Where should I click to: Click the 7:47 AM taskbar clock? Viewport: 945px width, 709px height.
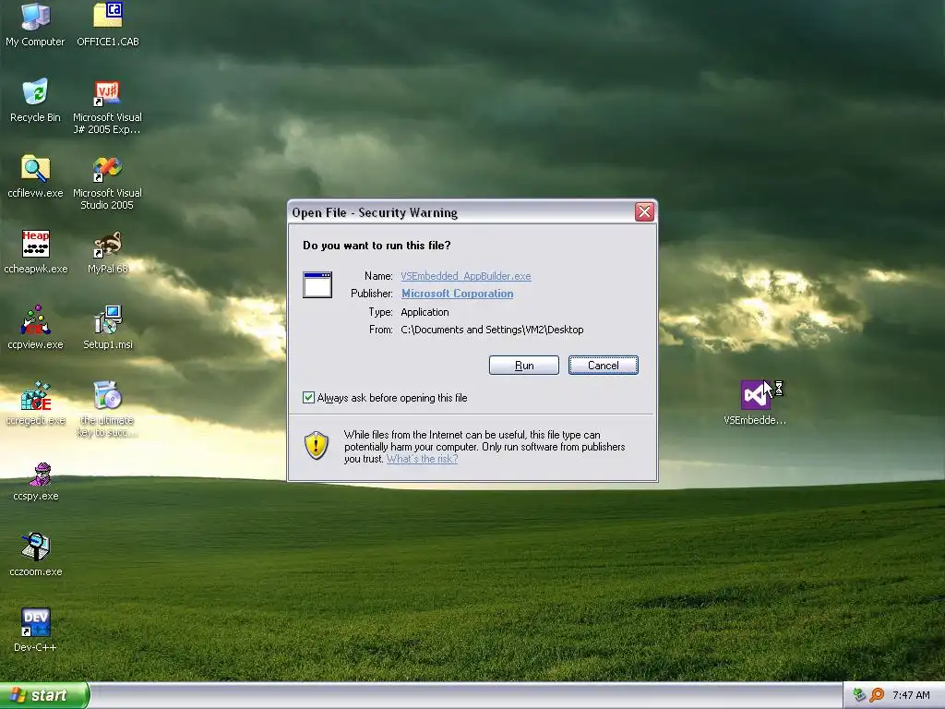(911, 695)
